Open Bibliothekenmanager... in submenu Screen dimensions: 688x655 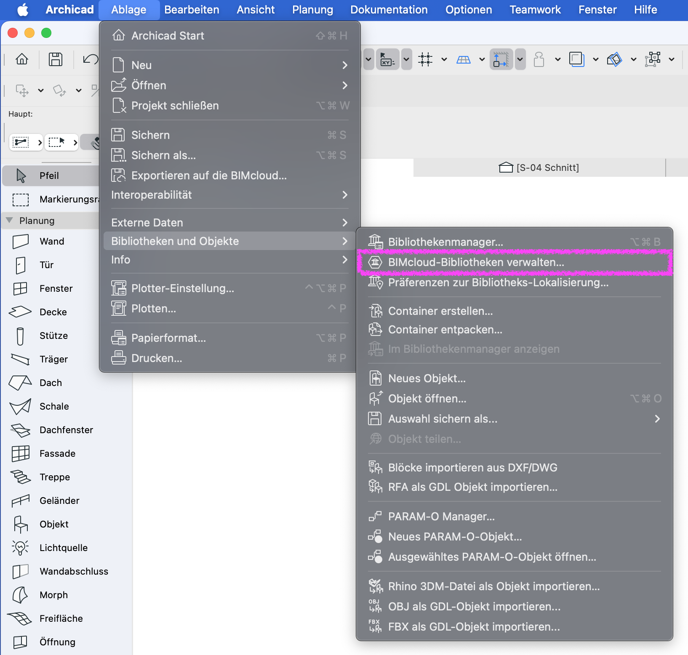point(515,242)
